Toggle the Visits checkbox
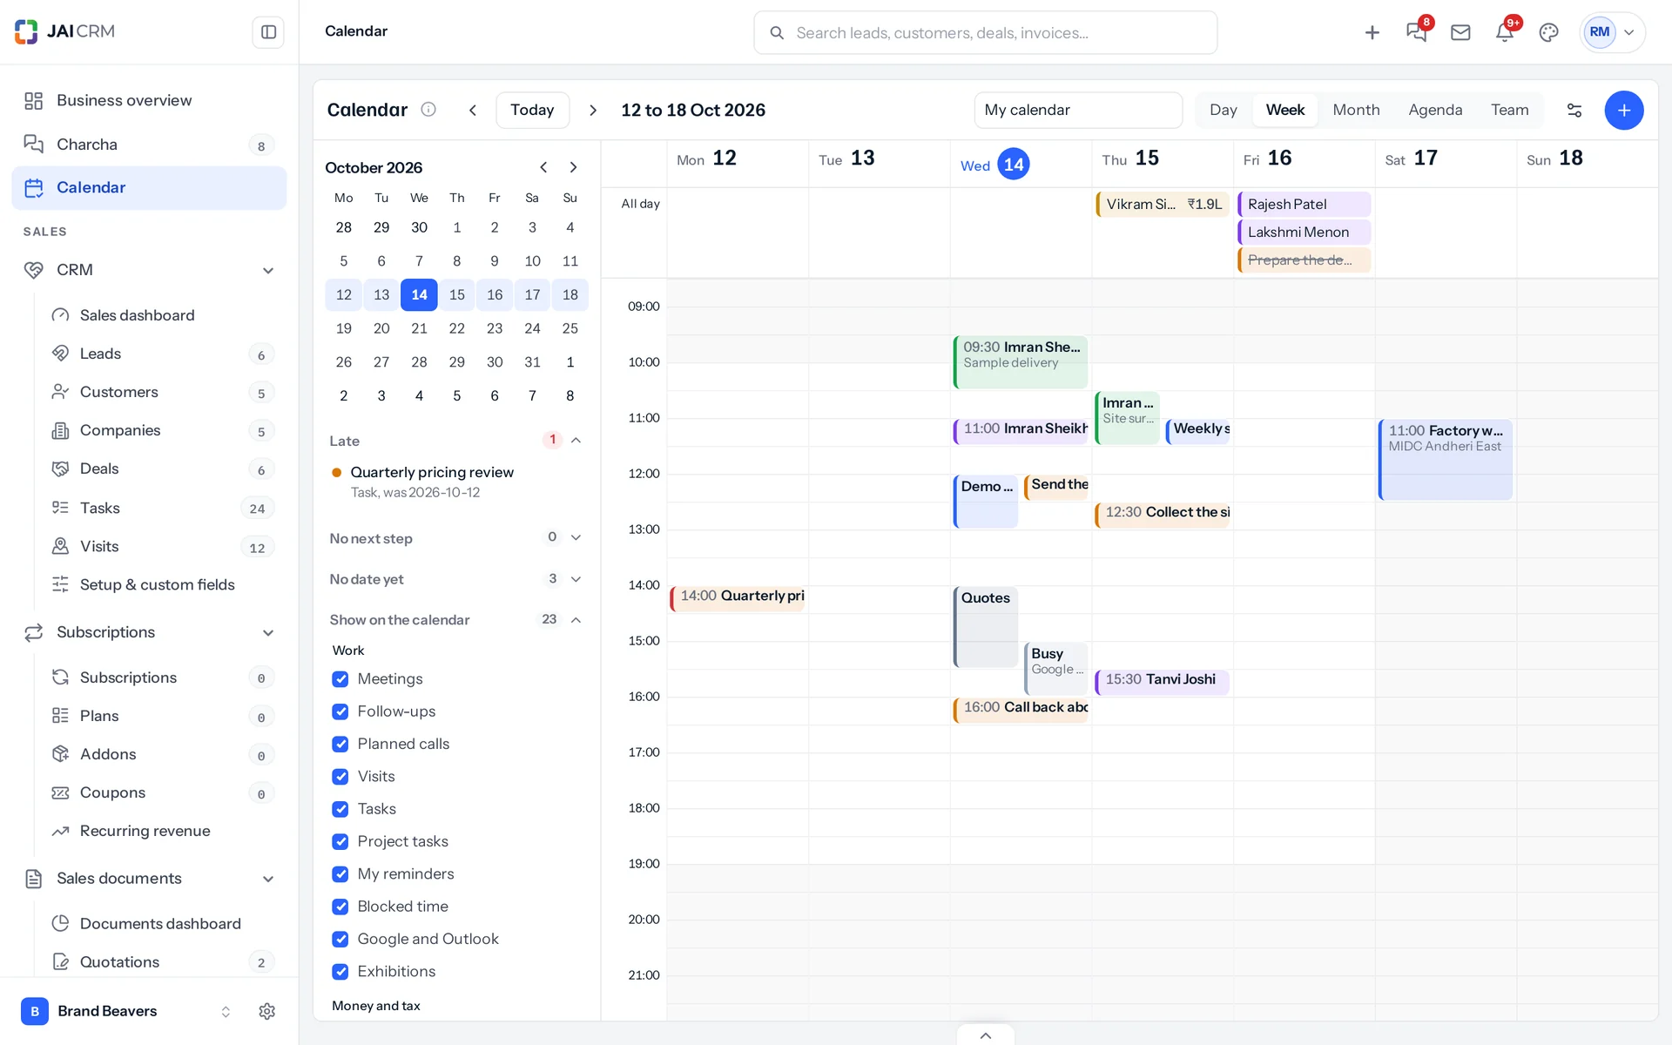 [x=340, y=777]
